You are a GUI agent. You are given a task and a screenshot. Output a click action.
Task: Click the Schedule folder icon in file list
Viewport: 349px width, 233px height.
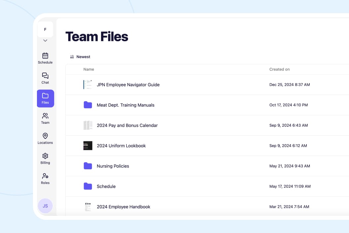pos(88,186)
